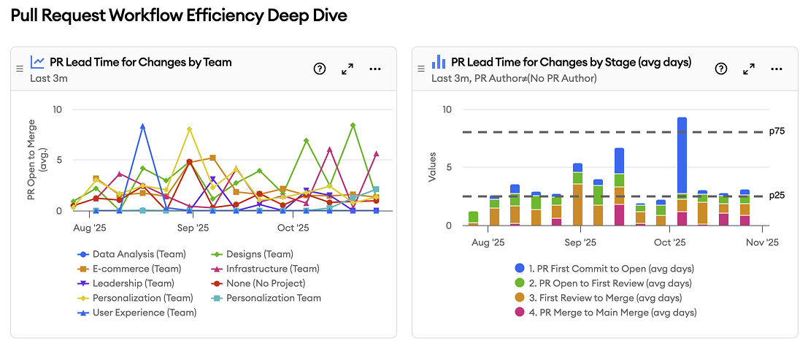Click PR Lead Time for Changes by Stage title
Image resolution: width=808 pixels, height=349 pixels.
[x=571, y=62]
